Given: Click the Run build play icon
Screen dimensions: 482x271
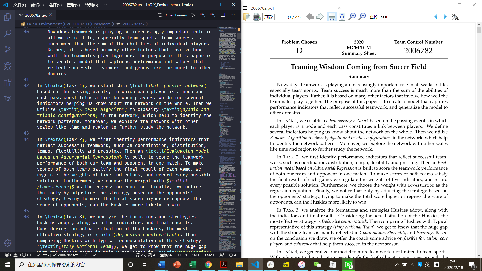Looking at the screenshot, I should pyautogui.click(x=193, y=15).
